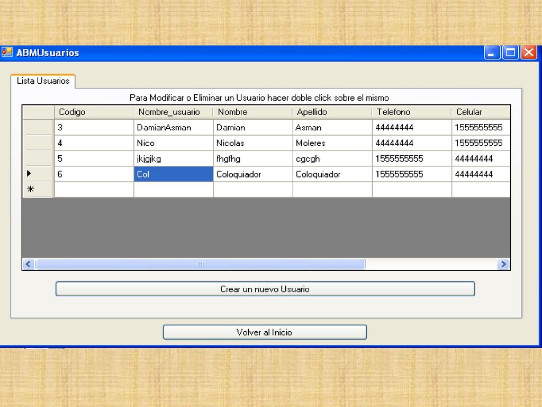Viewport: 542px width, 407px height.
Task: Select Telefono cell in Nico row
Action: point(412,143)
